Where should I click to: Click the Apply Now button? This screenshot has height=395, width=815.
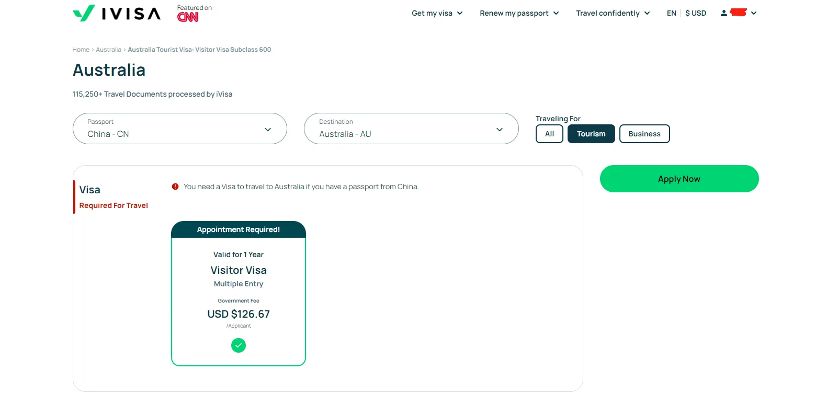[x=679, y=179]
